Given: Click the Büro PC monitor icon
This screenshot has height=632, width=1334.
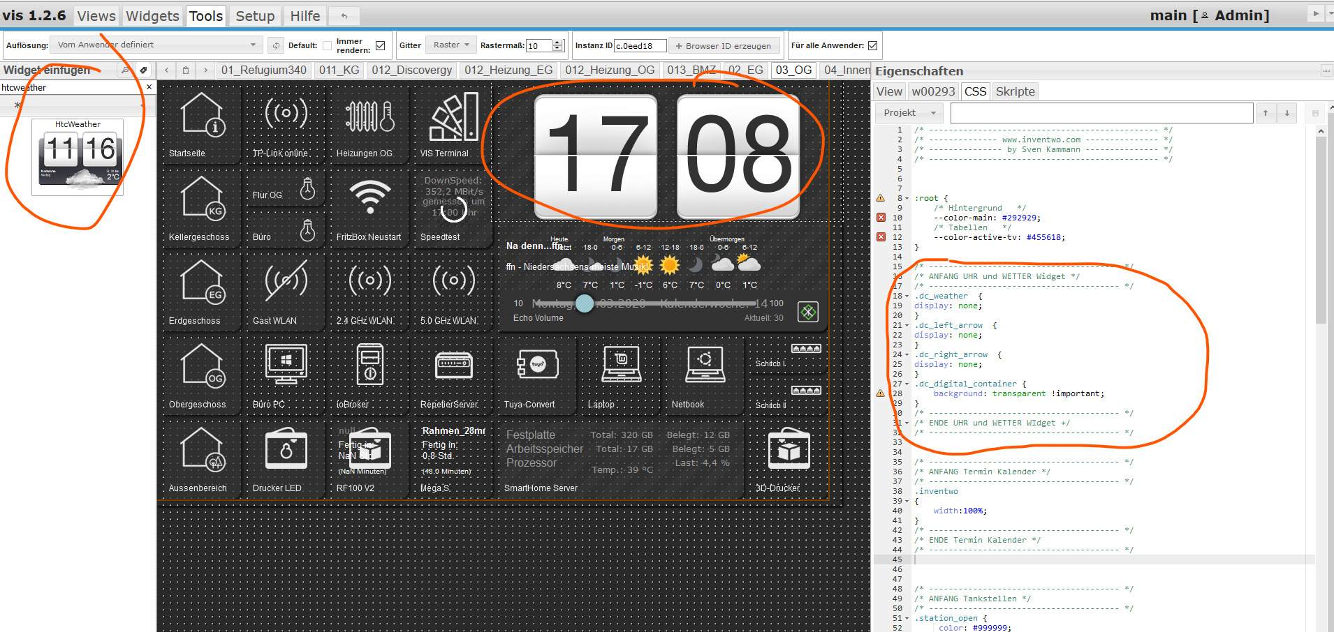Looking at the screenshot, I should point(286,364).
